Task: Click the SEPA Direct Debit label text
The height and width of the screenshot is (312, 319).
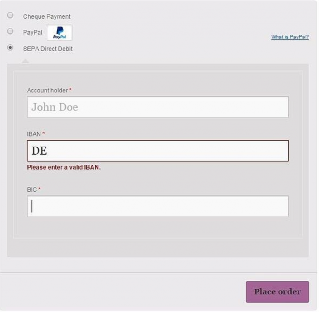Action: [48, 49]
